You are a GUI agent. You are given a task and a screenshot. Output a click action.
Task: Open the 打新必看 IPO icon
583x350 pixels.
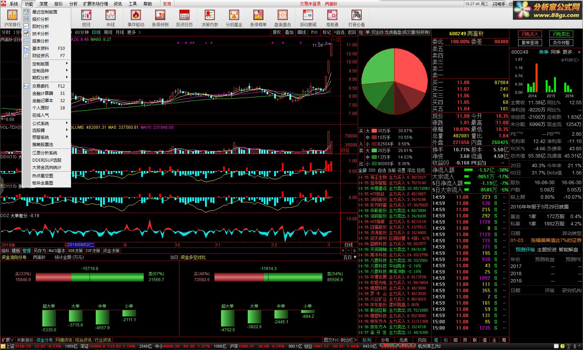[356, 18]
